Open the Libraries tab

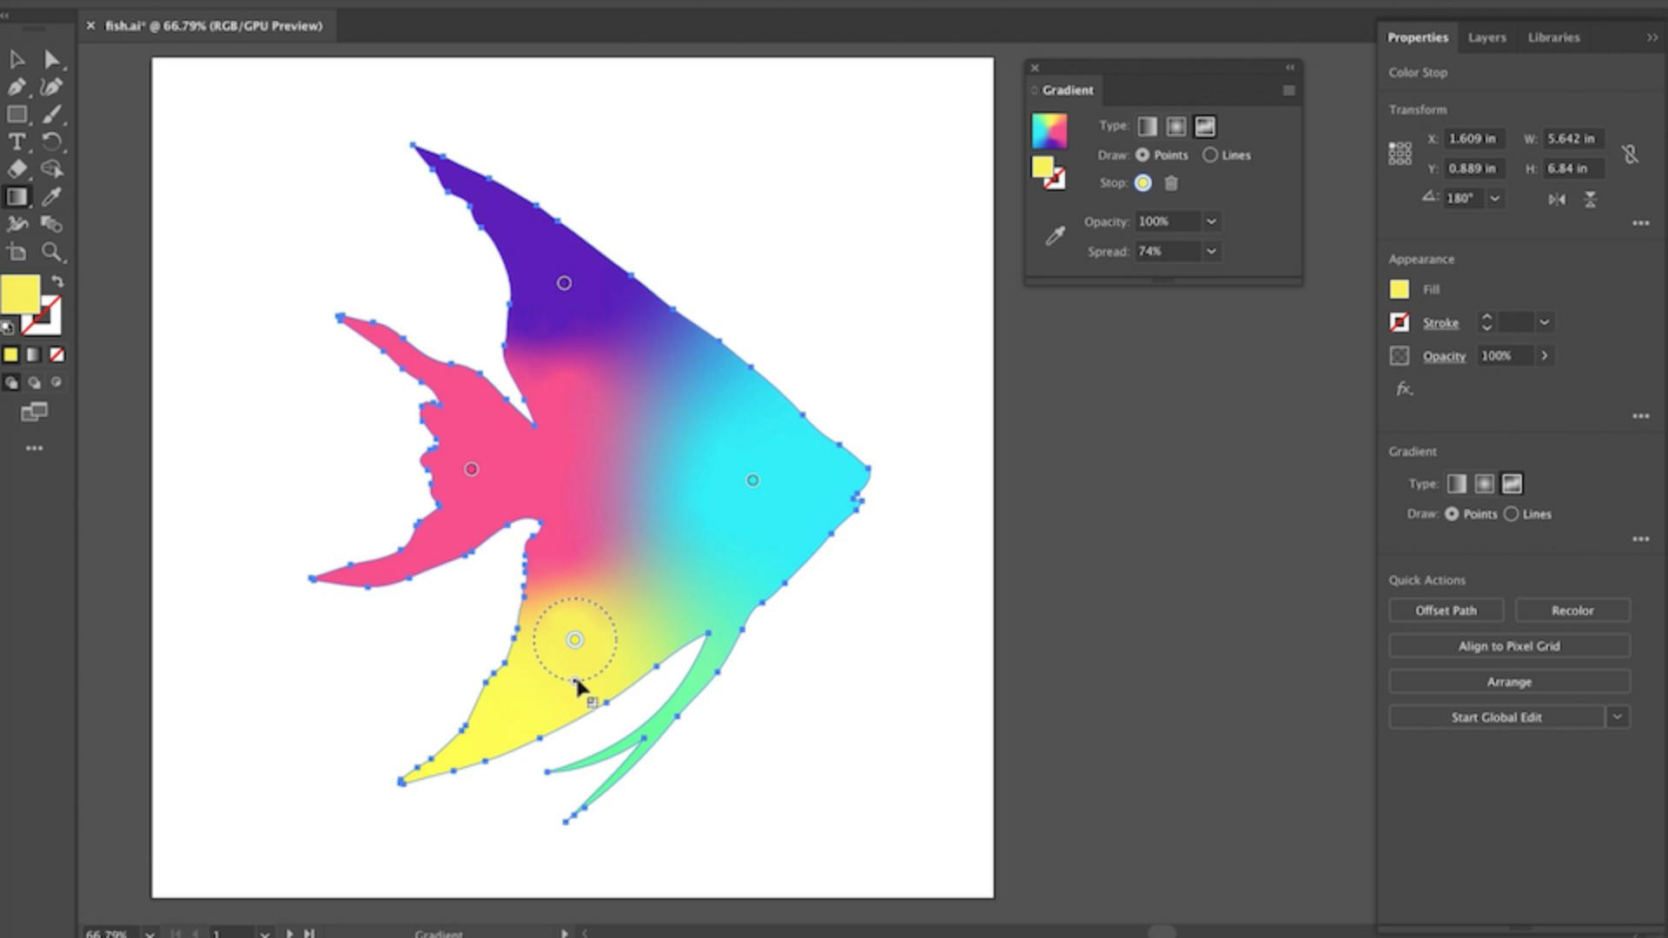click(x=1553, y=37)
